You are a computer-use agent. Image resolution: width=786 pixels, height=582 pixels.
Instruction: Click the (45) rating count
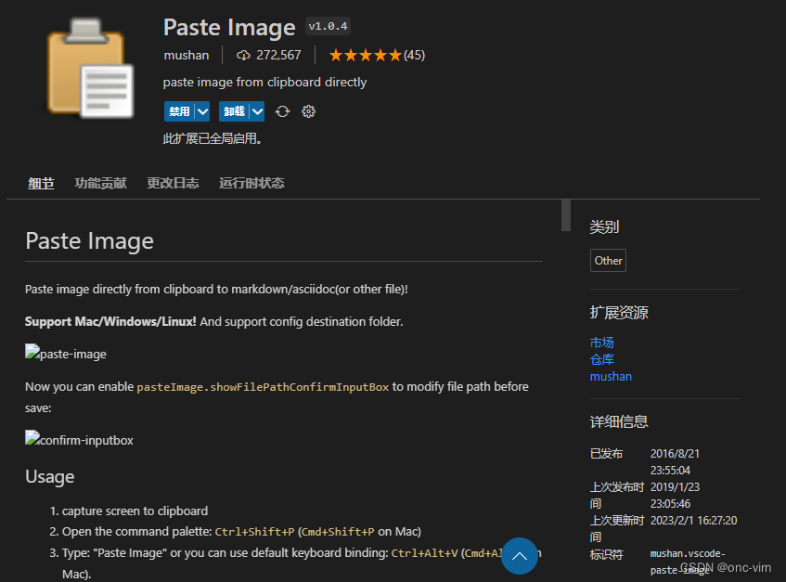[415, 55]
